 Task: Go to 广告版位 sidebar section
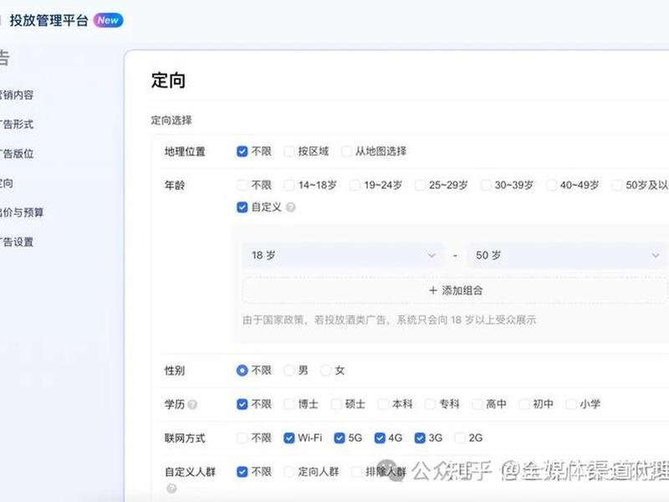tap(16, 154)
